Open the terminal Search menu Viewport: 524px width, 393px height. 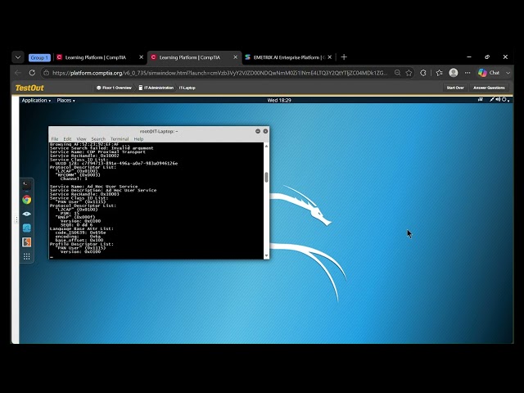98,139
